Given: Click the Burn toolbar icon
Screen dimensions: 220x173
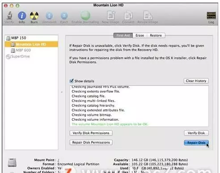Looking at the screenshot, I should tap(34, 16).
